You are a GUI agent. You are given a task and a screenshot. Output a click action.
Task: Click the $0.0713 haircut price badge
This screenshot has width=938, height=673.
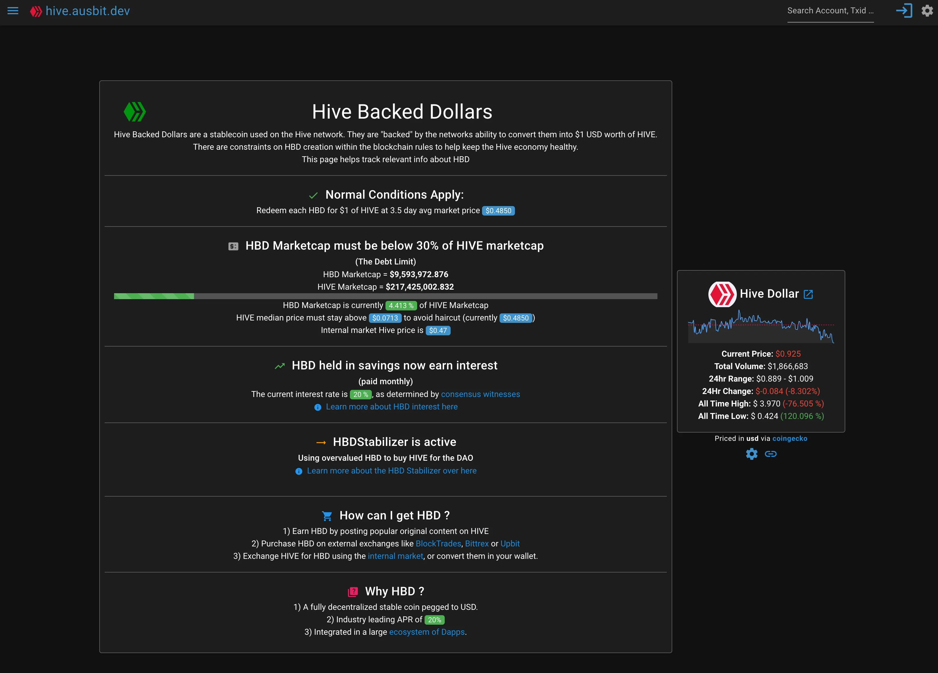[385, 318]
